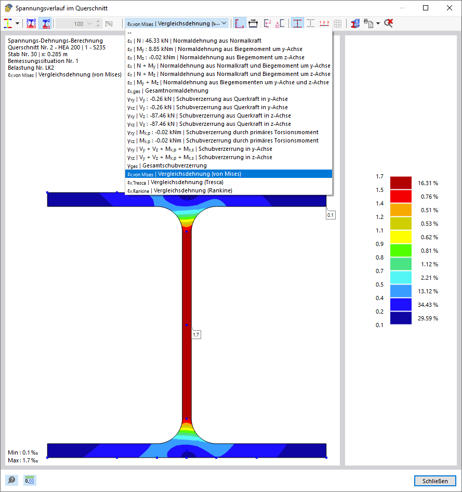462x492 pixels.
Task: Pick γxy Vy -0.26 kN Schubverzerrung entry
Action: [229, 99]
